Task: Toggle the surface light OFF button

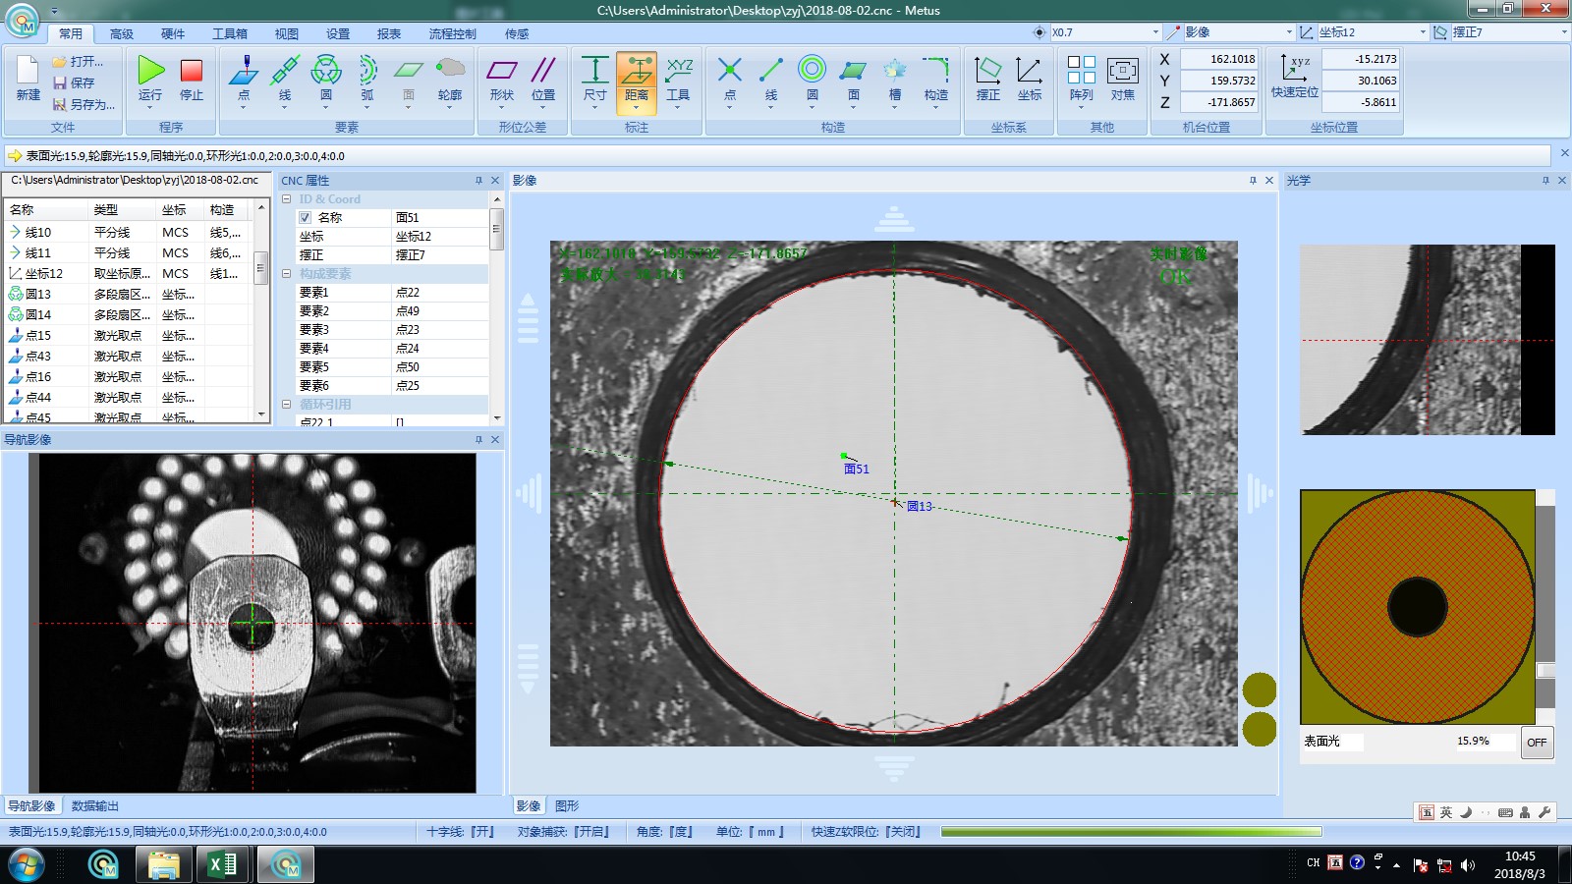Action: 1537,743
